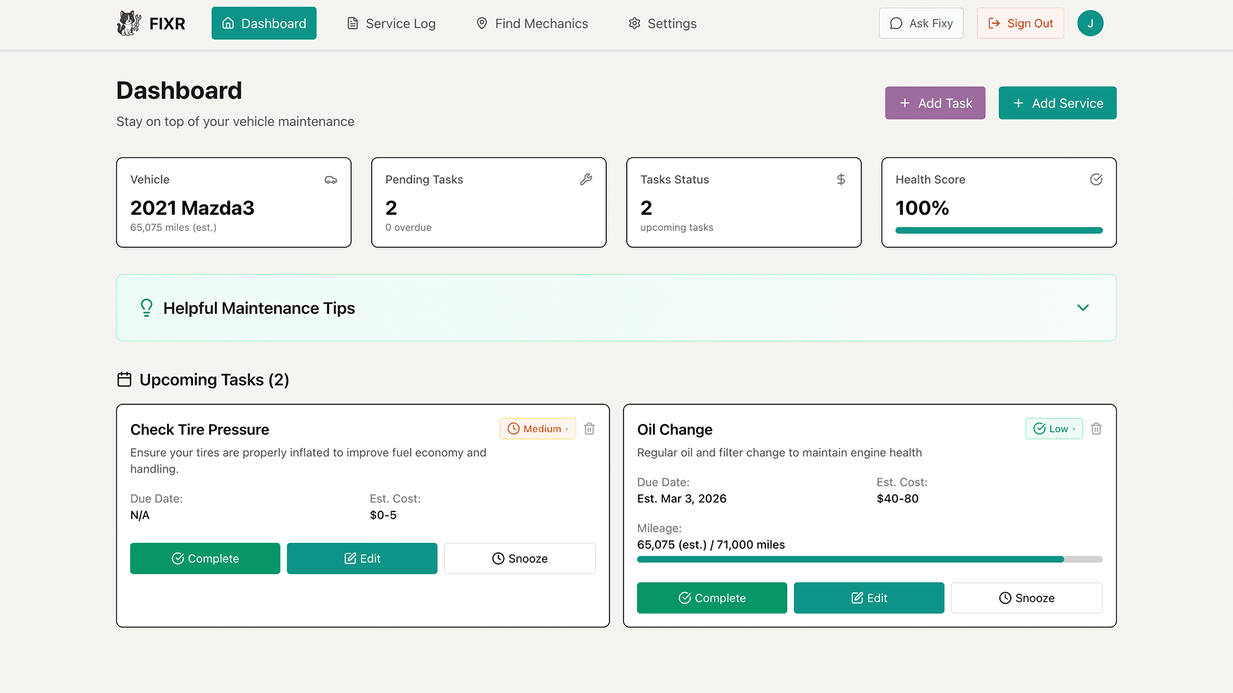Open the Medium priority dropdown on Check Tire Pressure
Viewport: 1233px width, 693px height.
[x=538, y=429]
